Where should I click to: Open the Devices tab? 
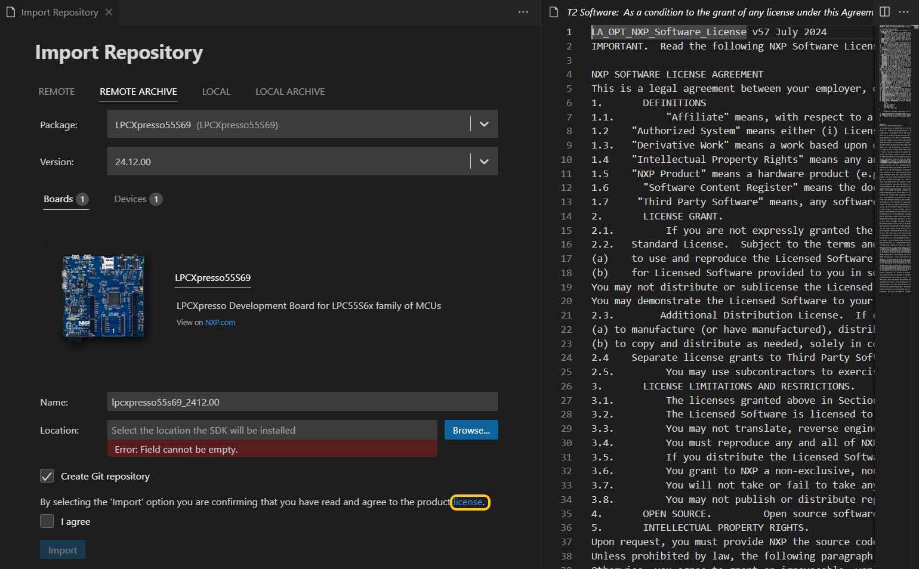coord(130,199)
